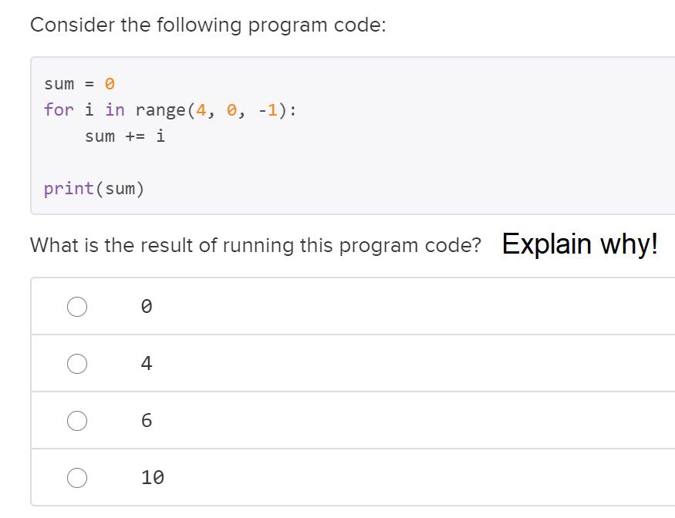Screen dimensions: 675x518
Task: Click the 'sum += i' line
Action: tap(125, 136)
